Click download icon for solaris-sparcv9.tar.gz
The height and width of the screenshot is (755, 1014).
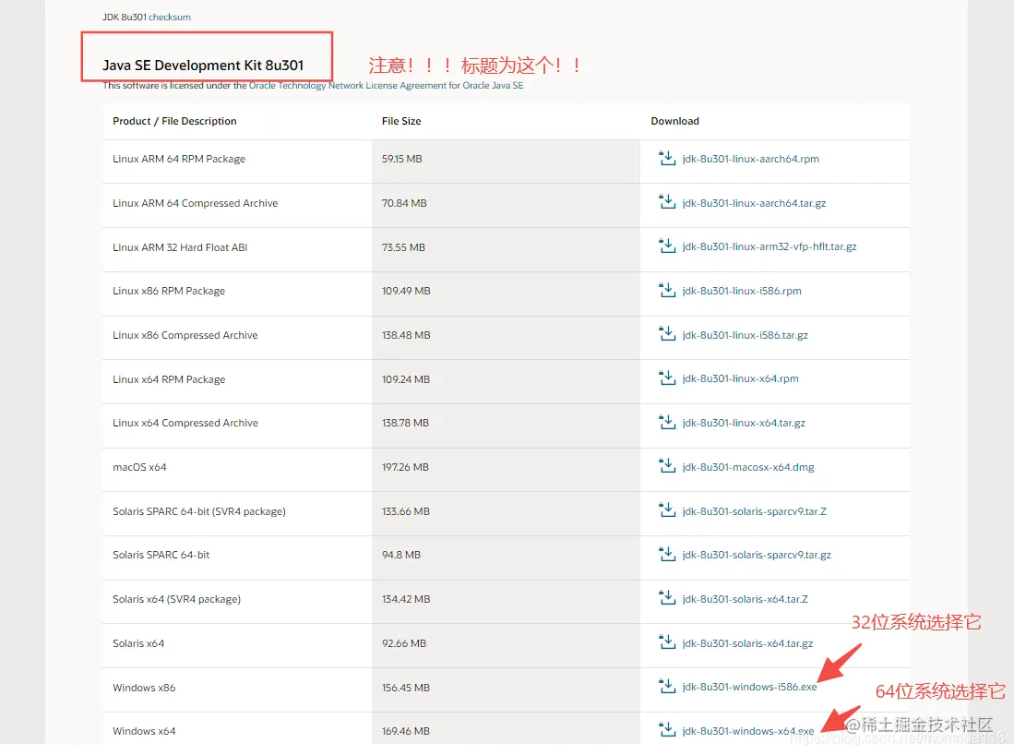tap(667, 555)
